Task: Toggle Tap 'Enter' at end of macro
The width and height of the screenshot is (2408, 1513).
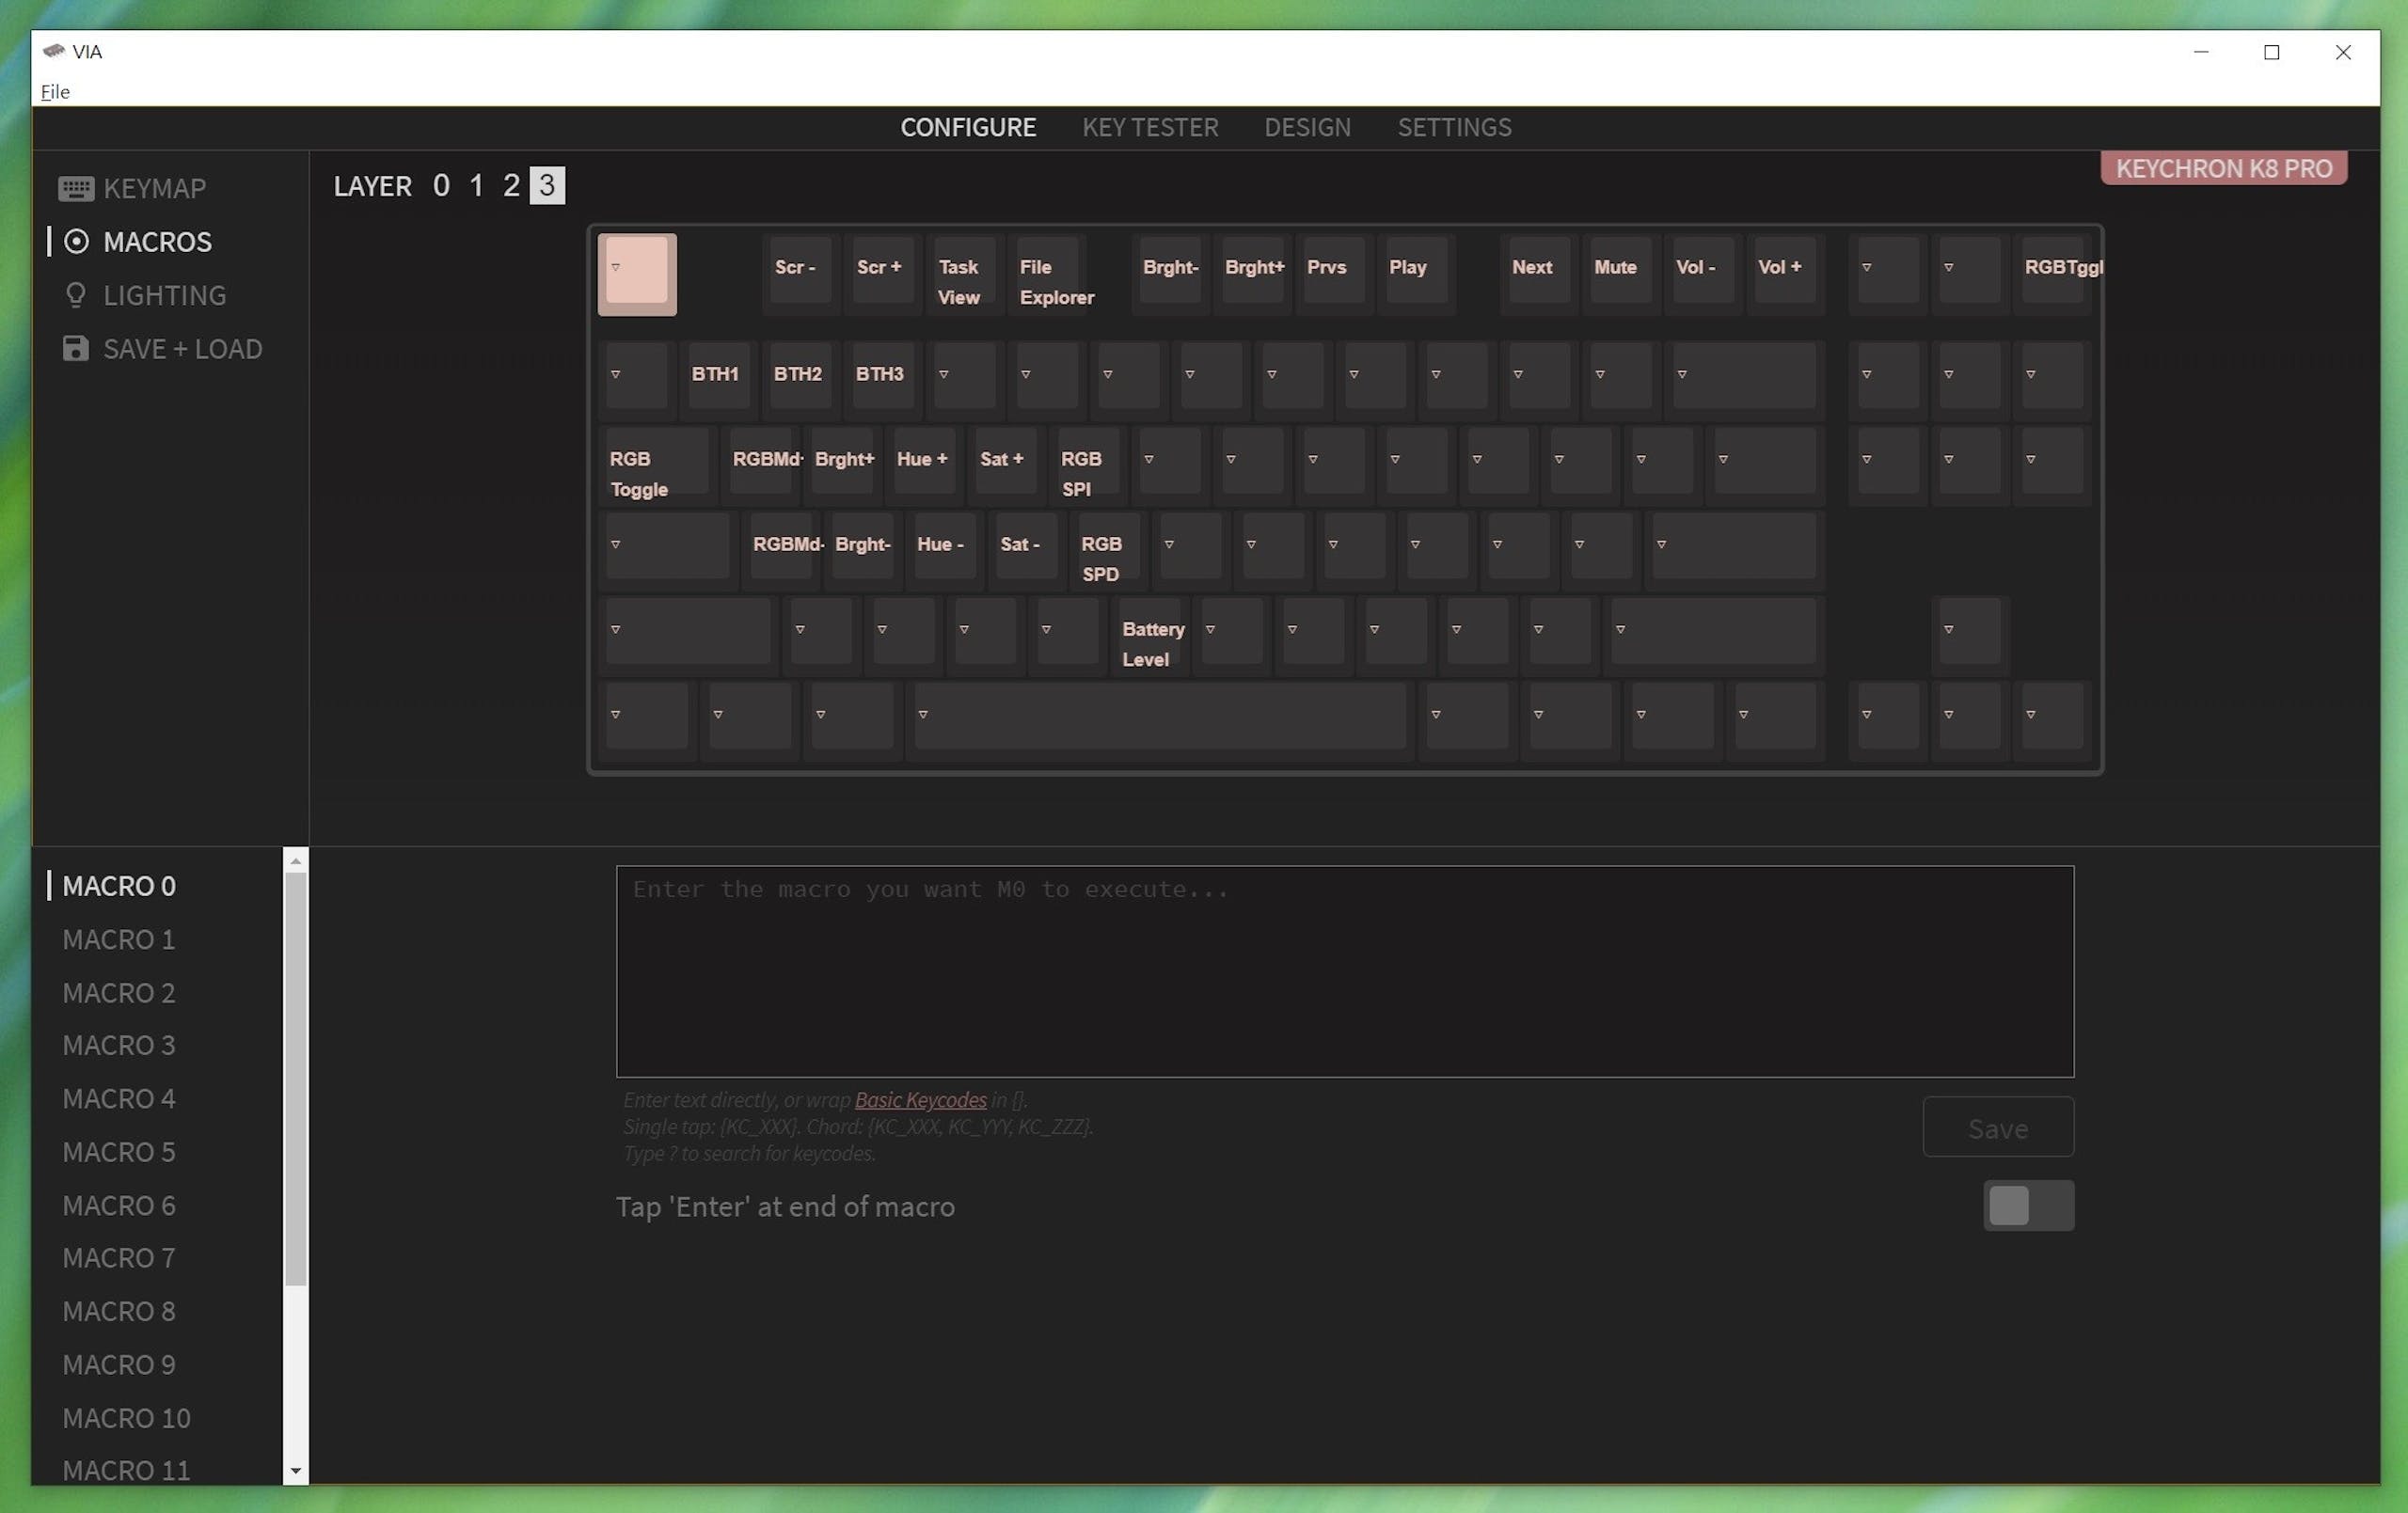Action: pos(2028,1206)
